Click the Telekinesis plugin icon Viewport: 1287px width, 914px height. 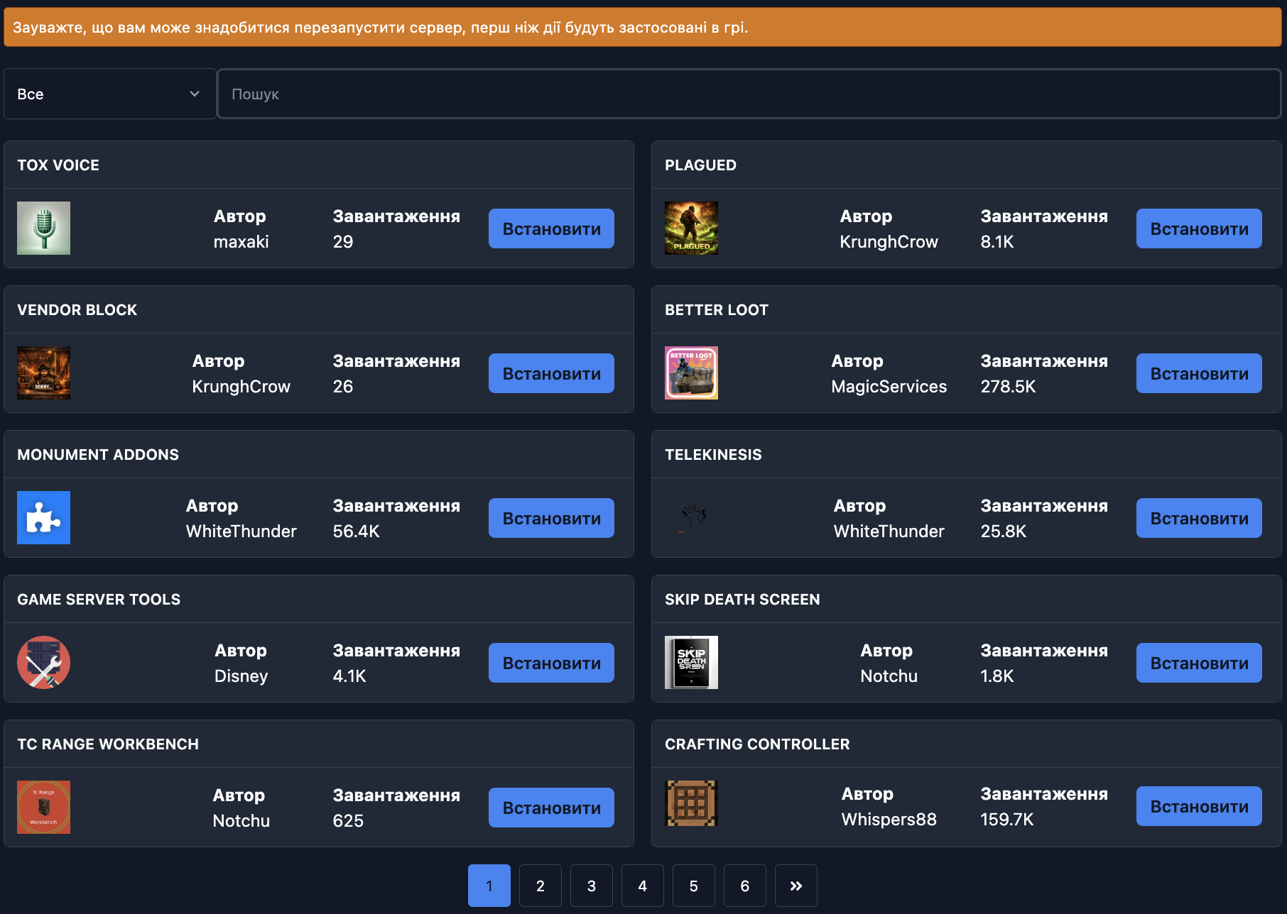click(690, 517)
